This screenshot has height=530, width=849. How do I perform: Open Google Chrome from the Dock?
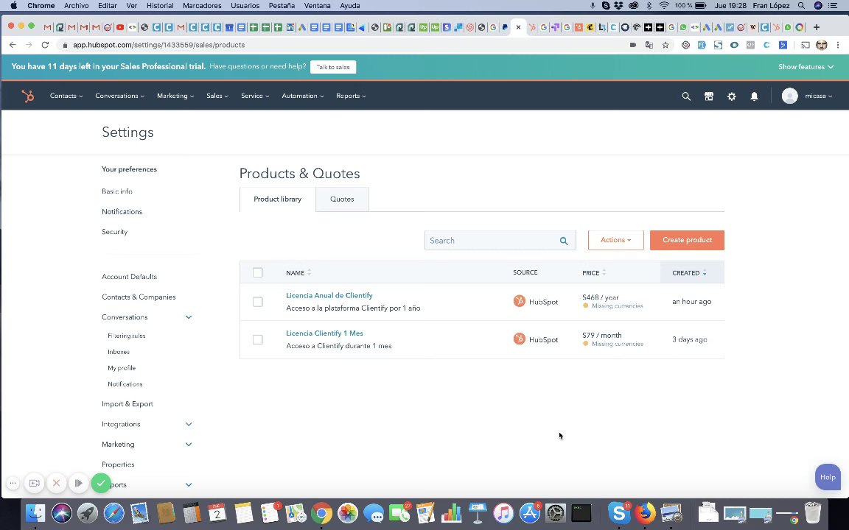coord(321,512)
